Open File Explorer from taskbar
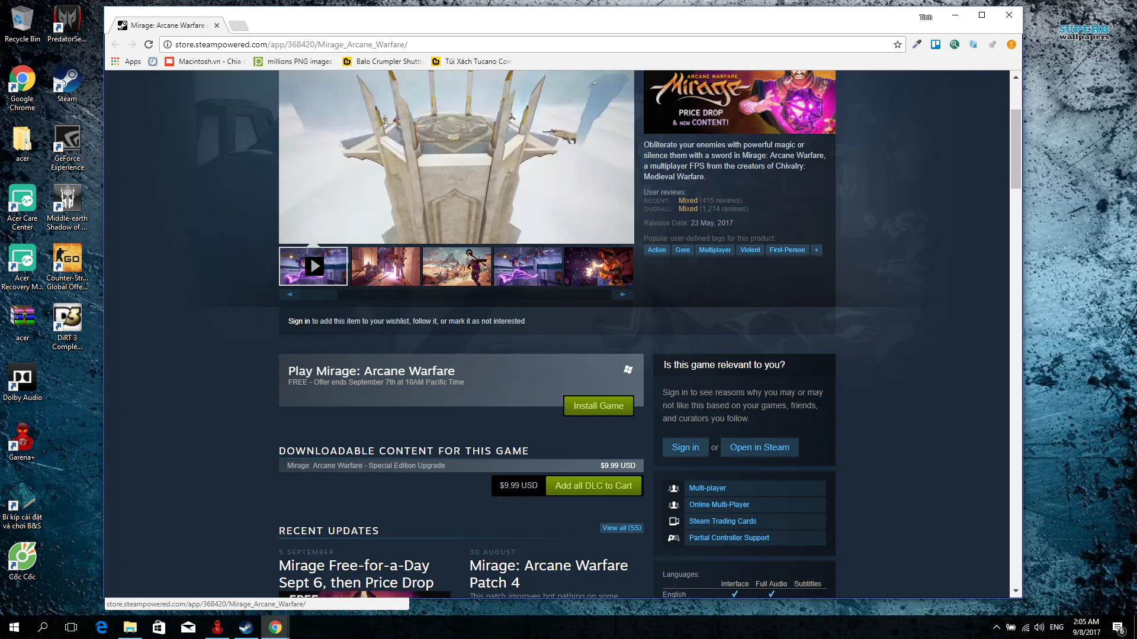The height and width of the screenshot is (639, 1137). [130, 627]
